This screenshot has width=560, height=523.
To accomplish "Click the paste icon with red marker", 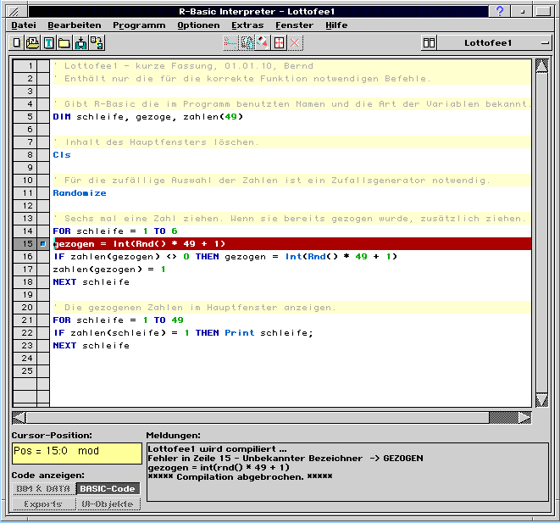I will pos(263,43).
